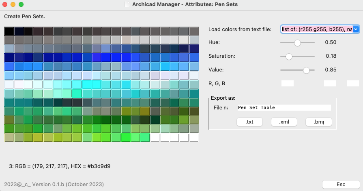Export the pen set as .xml
The height and width of the screenshot is (191, 363).
click(x=284, y=122)
